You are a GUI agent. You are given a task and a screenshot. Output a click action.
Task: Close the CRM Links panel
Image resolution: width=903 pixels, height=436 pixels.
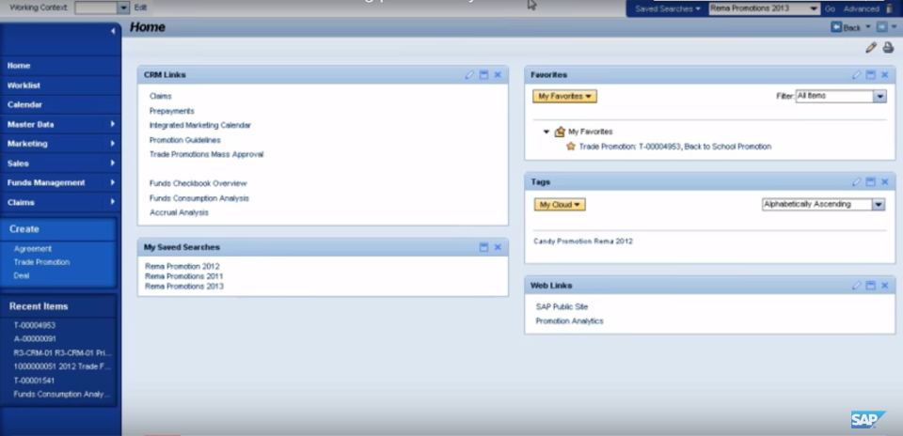pos(498,75)
